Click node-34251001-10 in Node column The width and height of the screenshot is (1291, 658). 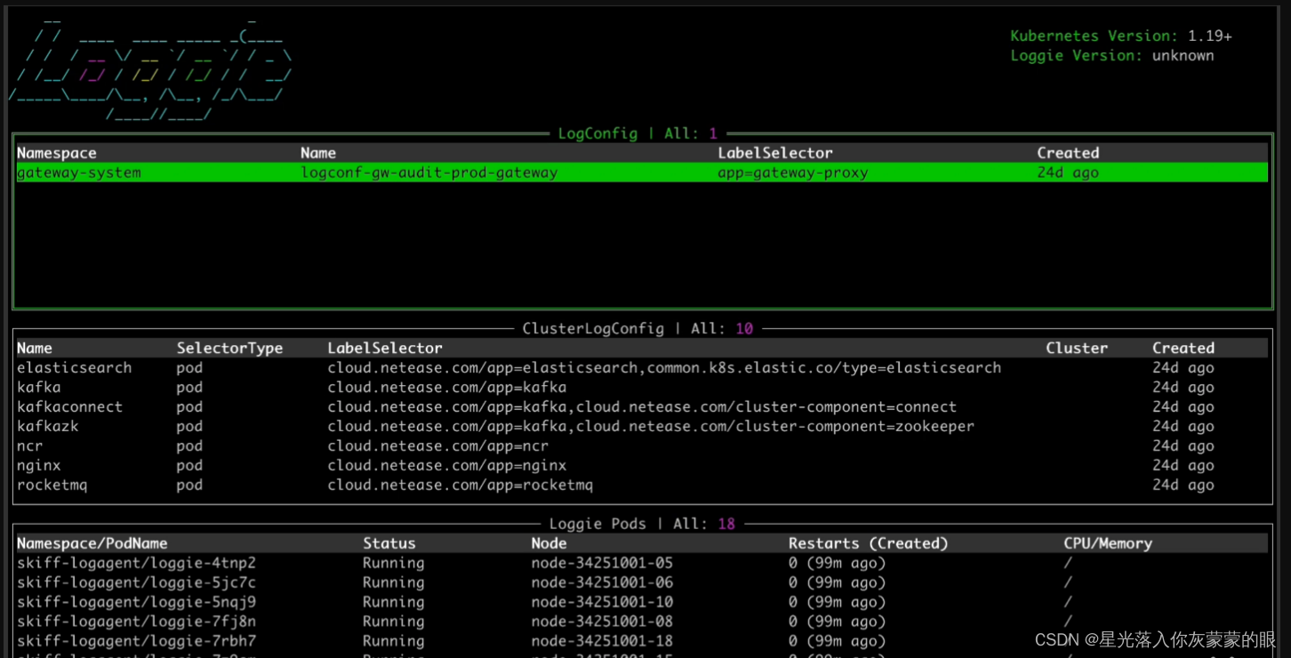pos(602,602)
